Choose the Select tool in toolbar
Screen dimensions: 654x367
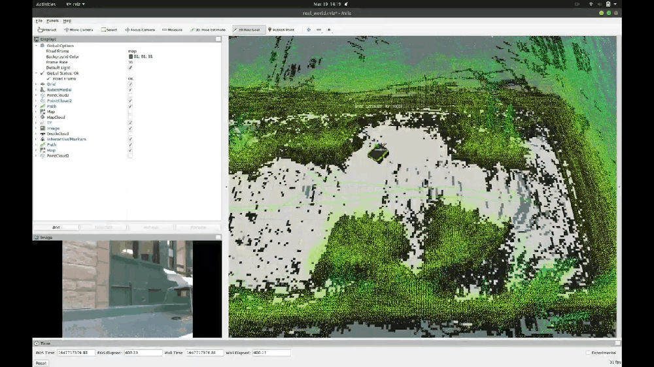click(109, 29)
